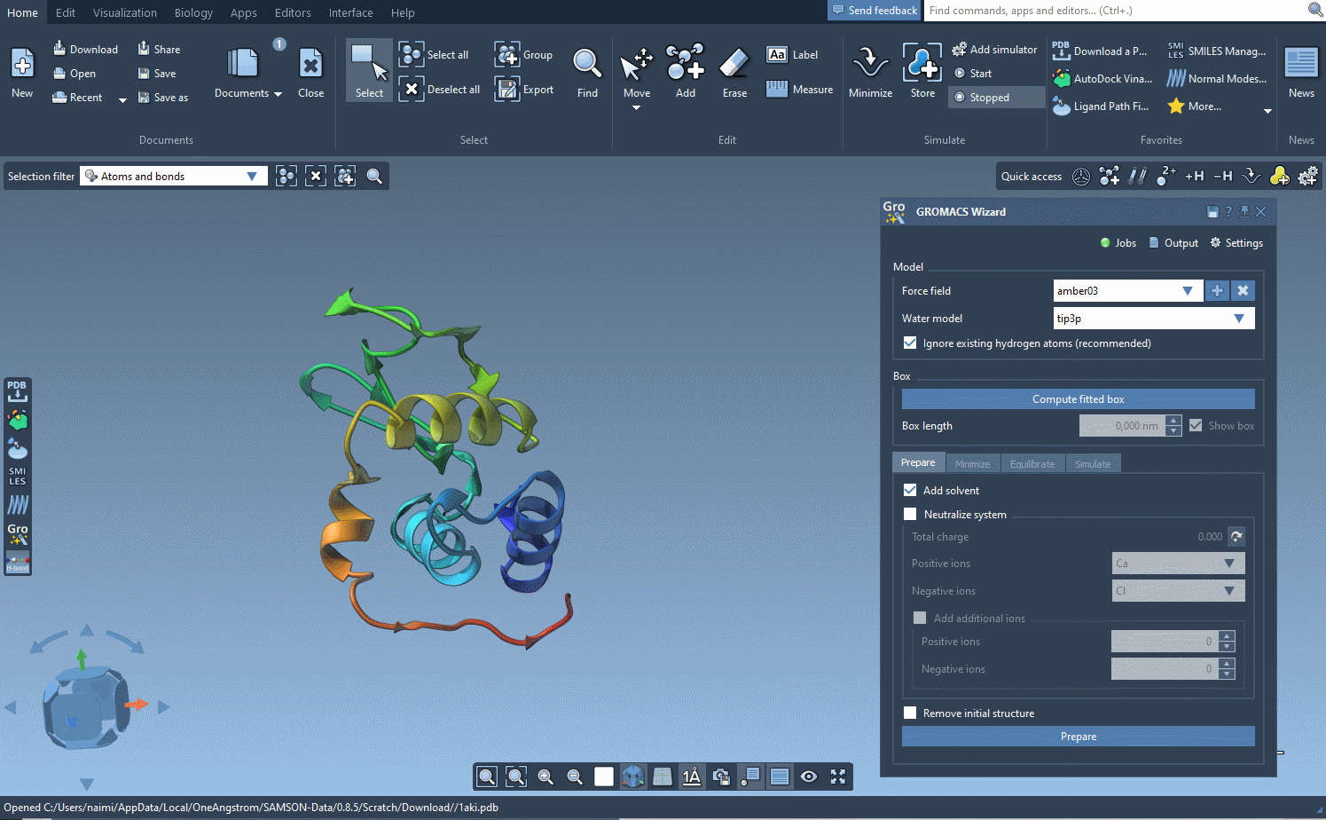
Task: Click the refresh icon beside Total charge
Action: pyautogui.click(x=1236, y=536)
